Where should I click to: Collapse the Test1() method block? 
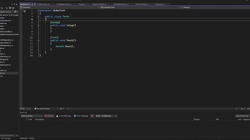(38, 40)
